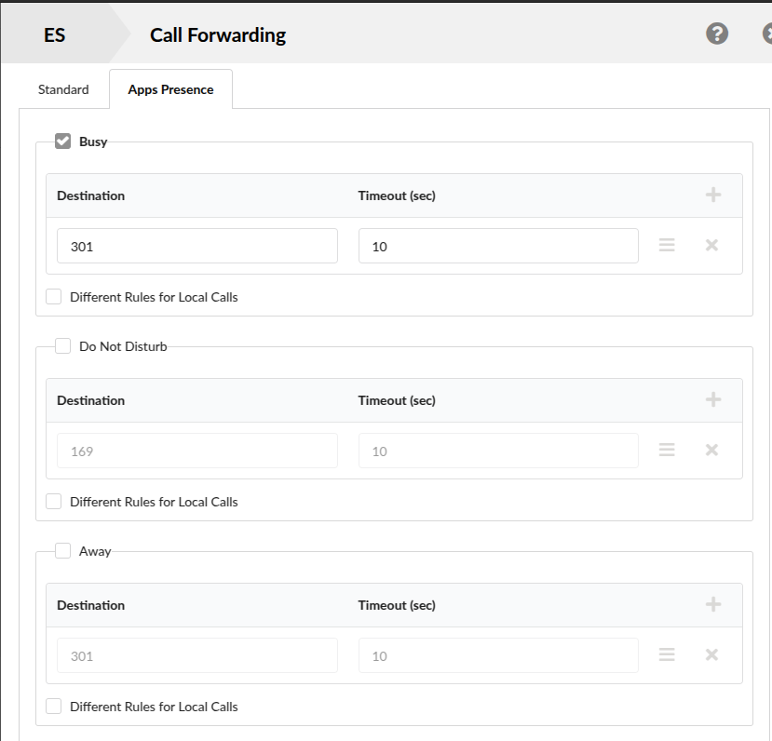Add a destination row in Do Not Disturb
The image size is (772, 741).
(713, 399)
